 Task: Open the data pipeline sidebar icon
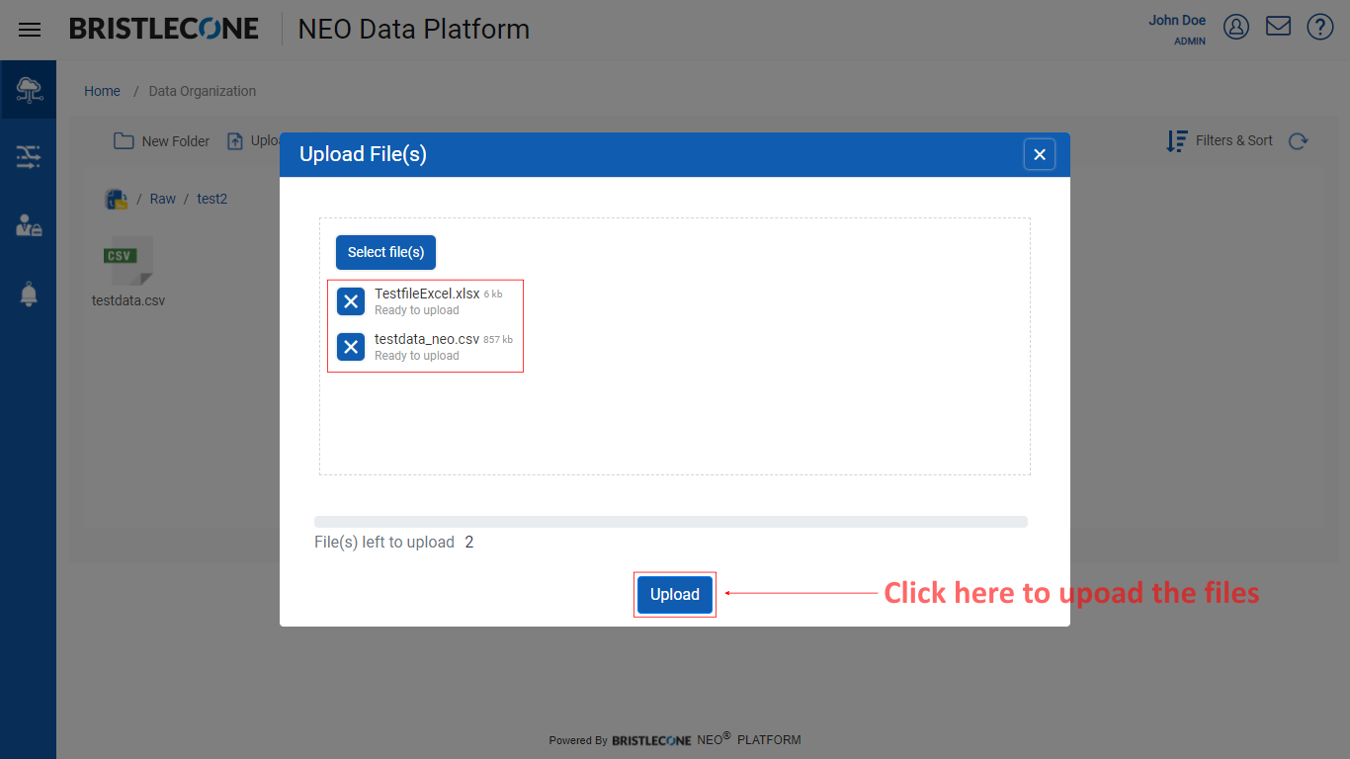(x=29, y=156)
